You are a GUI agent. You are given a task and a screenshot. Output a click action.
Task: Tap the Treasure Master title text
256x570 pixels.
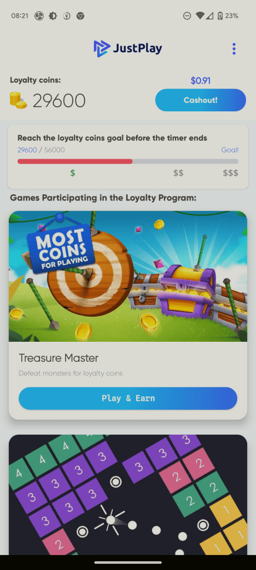pos(58,358)
